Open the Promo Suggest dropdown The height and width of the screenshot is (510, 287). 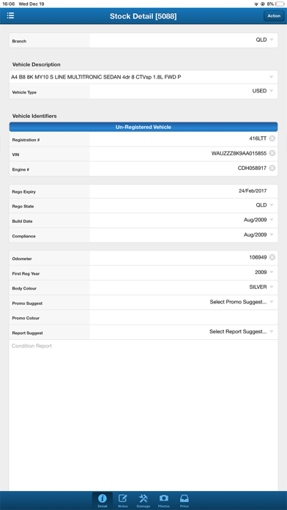pyautogui.click(x=184, y=302)
